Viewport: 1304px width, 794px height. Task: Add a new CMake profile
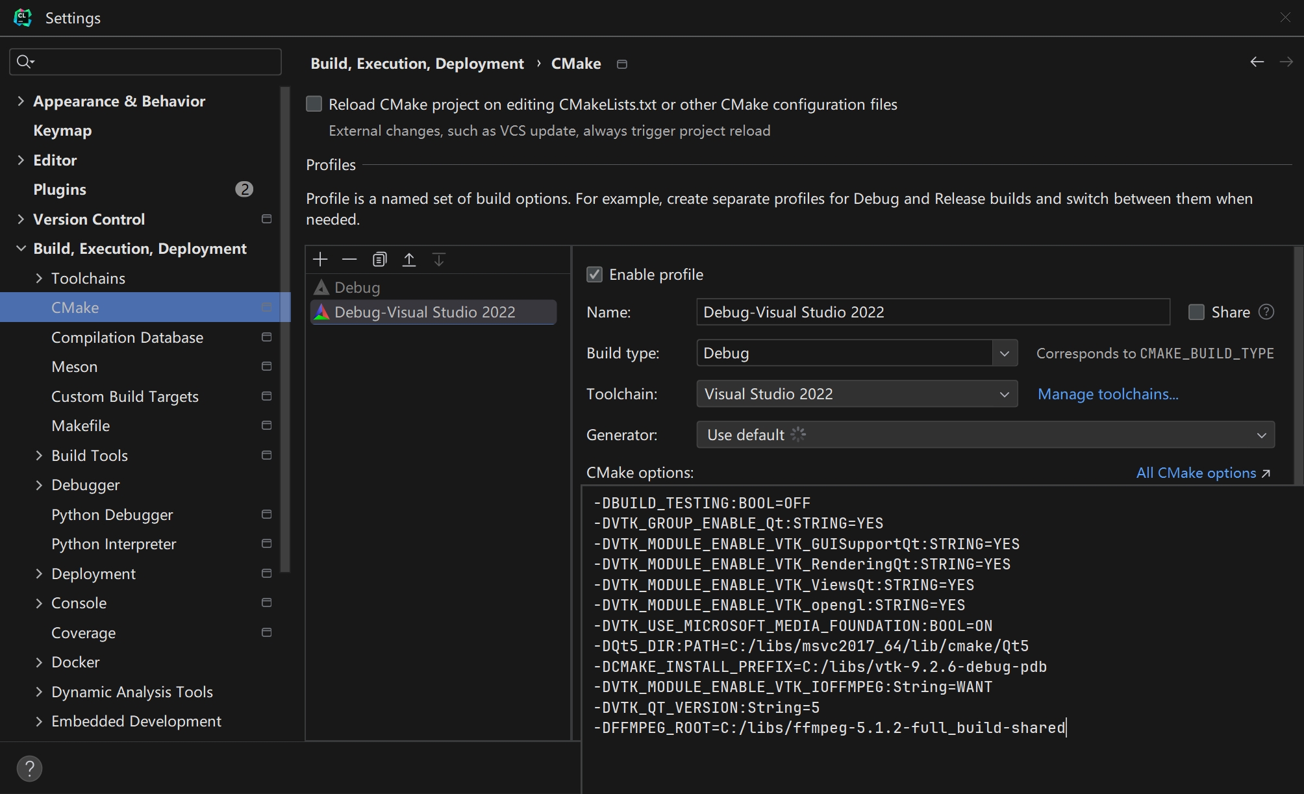pyautogui.click(x=320, y=260)
